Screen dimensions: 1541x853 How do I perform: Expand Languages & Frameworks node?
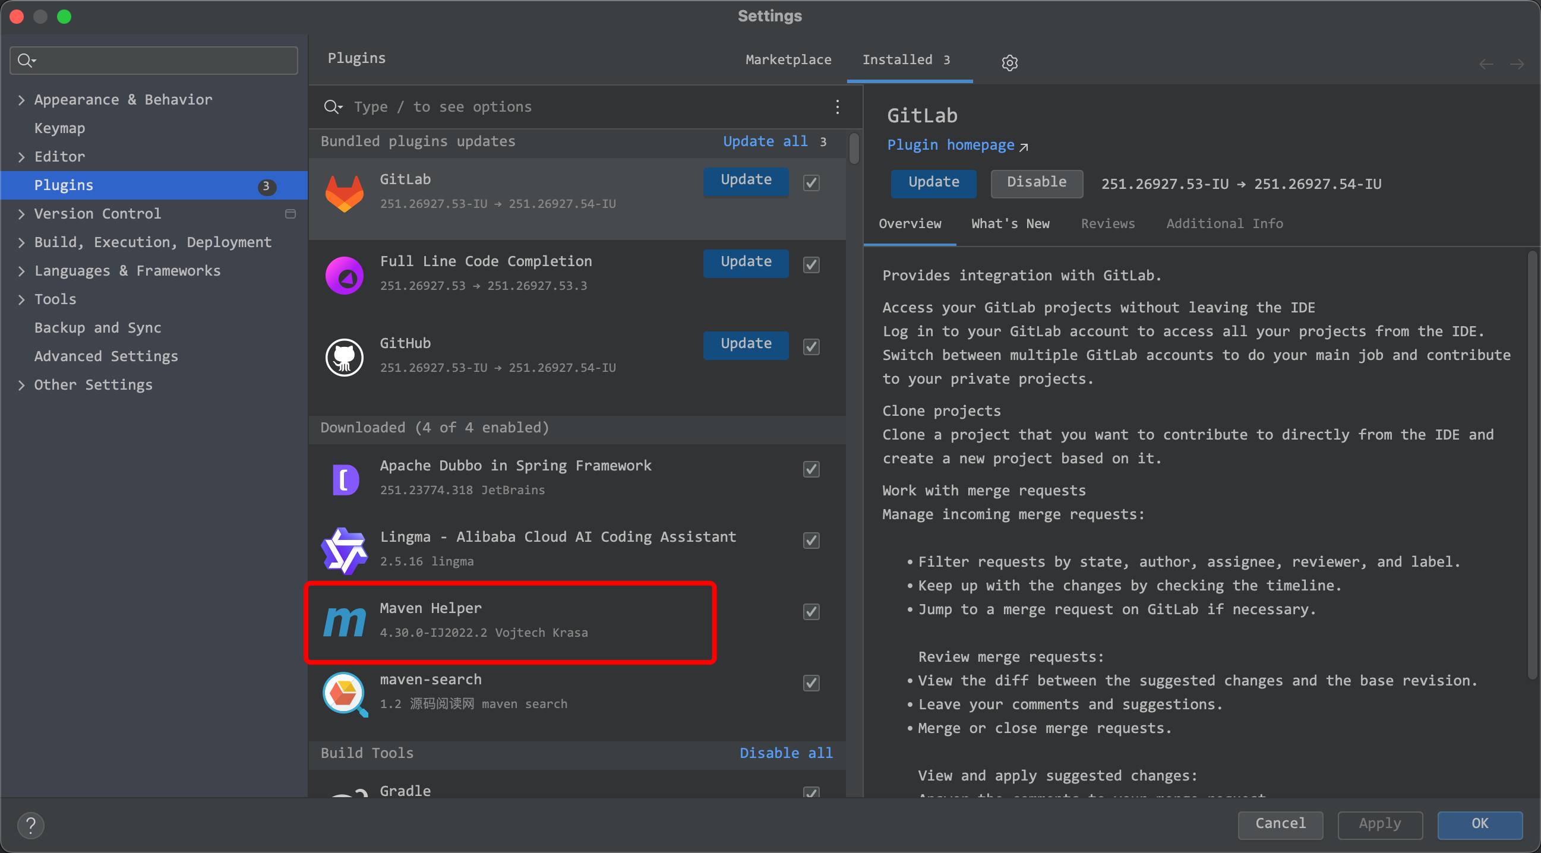(21, 271)
